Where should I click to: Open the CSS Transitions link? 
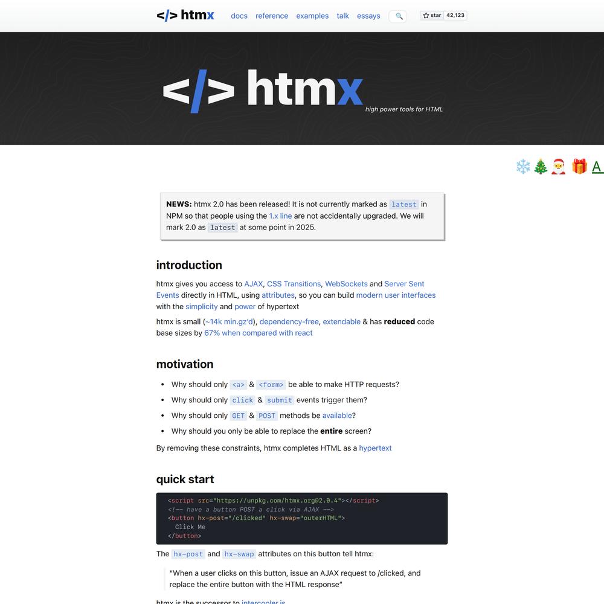click(x=294, y=284)
